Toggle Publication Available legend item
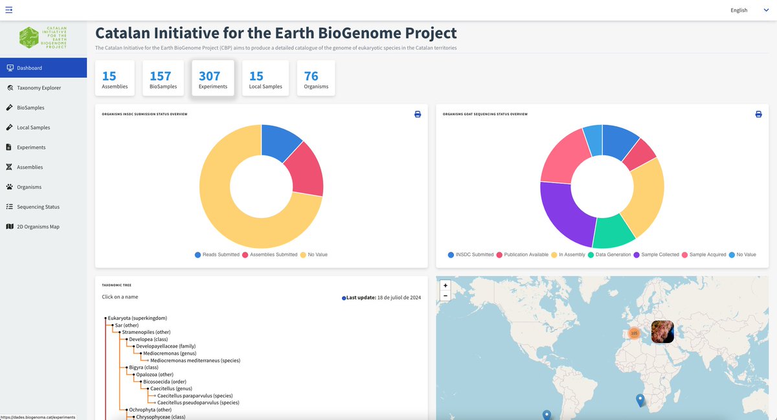The height and width of the screenshot is (420, 777). tap(522, 255)
